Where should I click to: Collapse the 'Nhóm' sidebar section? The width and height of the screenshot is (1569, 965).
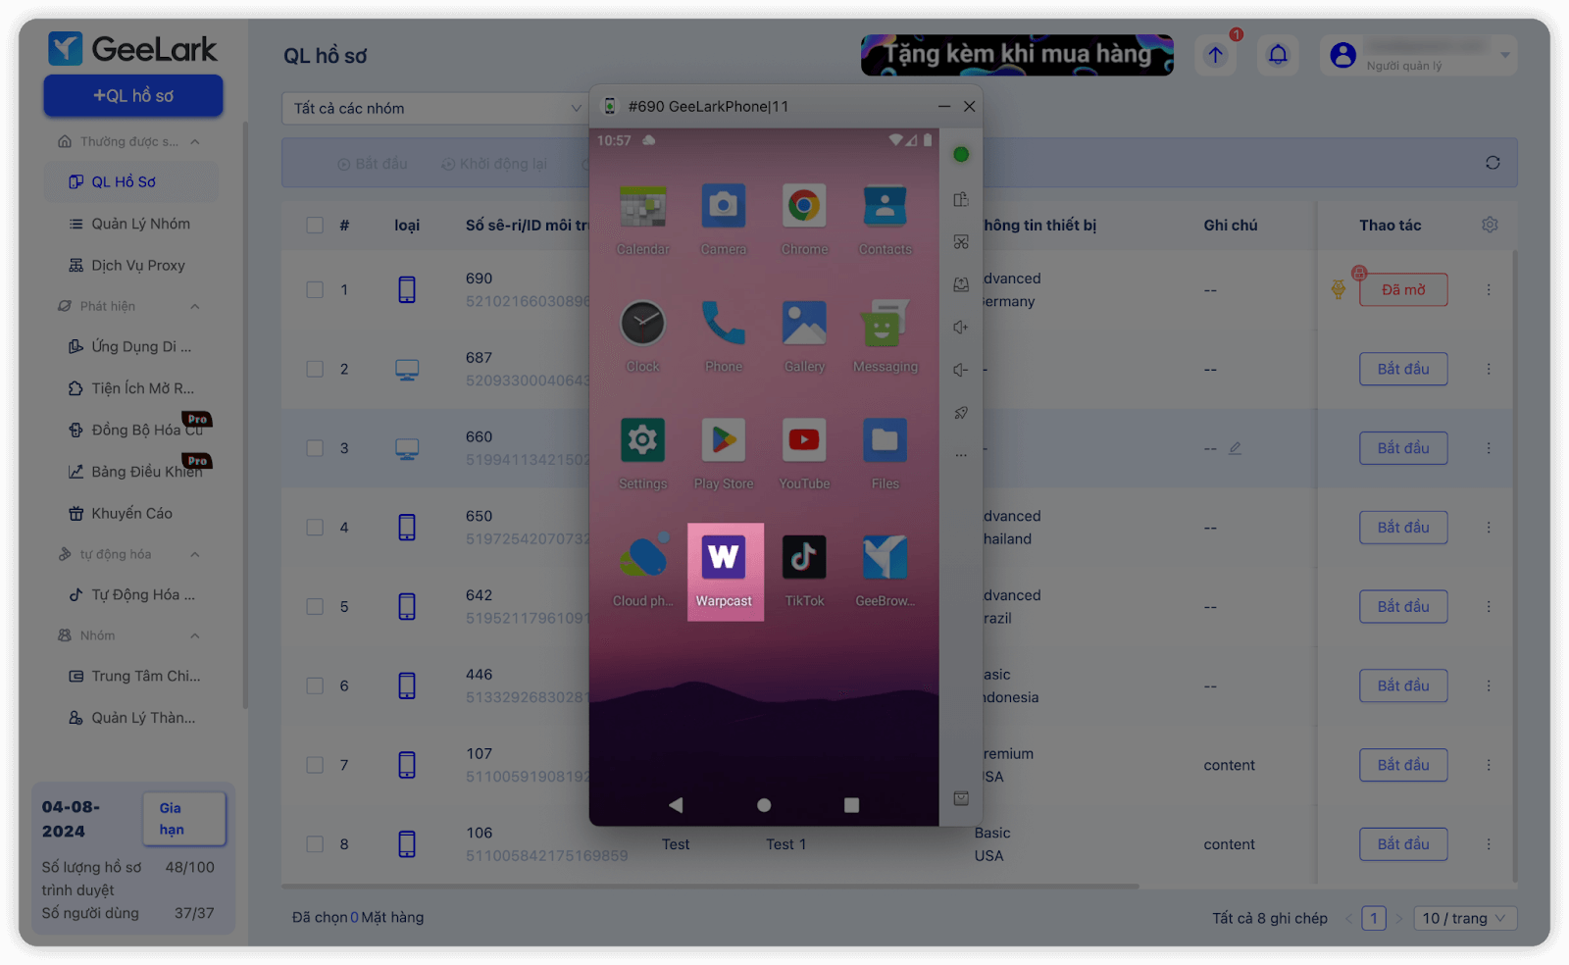tap(195, 635)
